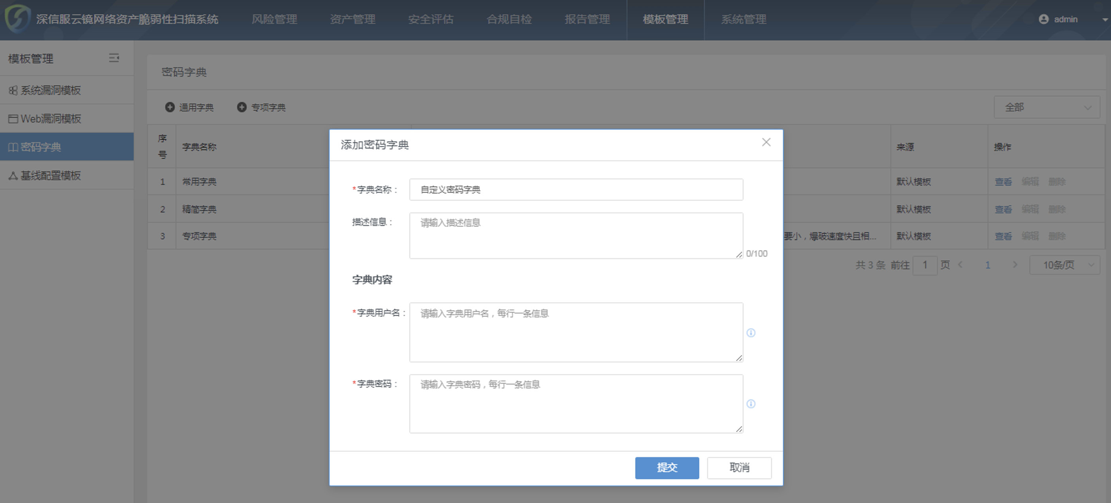Click the info icon beside 字典密码 field

pos(751,404)
